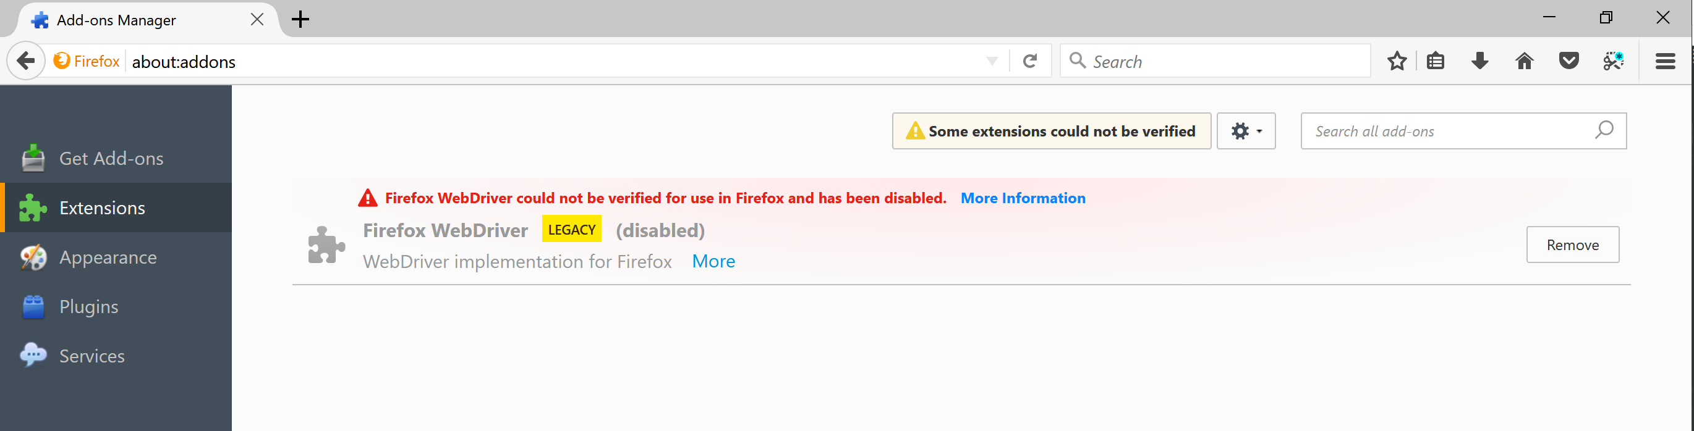The height and width of the screenshot is (431, 1694).
Task: View installed Plugins
Action: click(x=88, y=306)
